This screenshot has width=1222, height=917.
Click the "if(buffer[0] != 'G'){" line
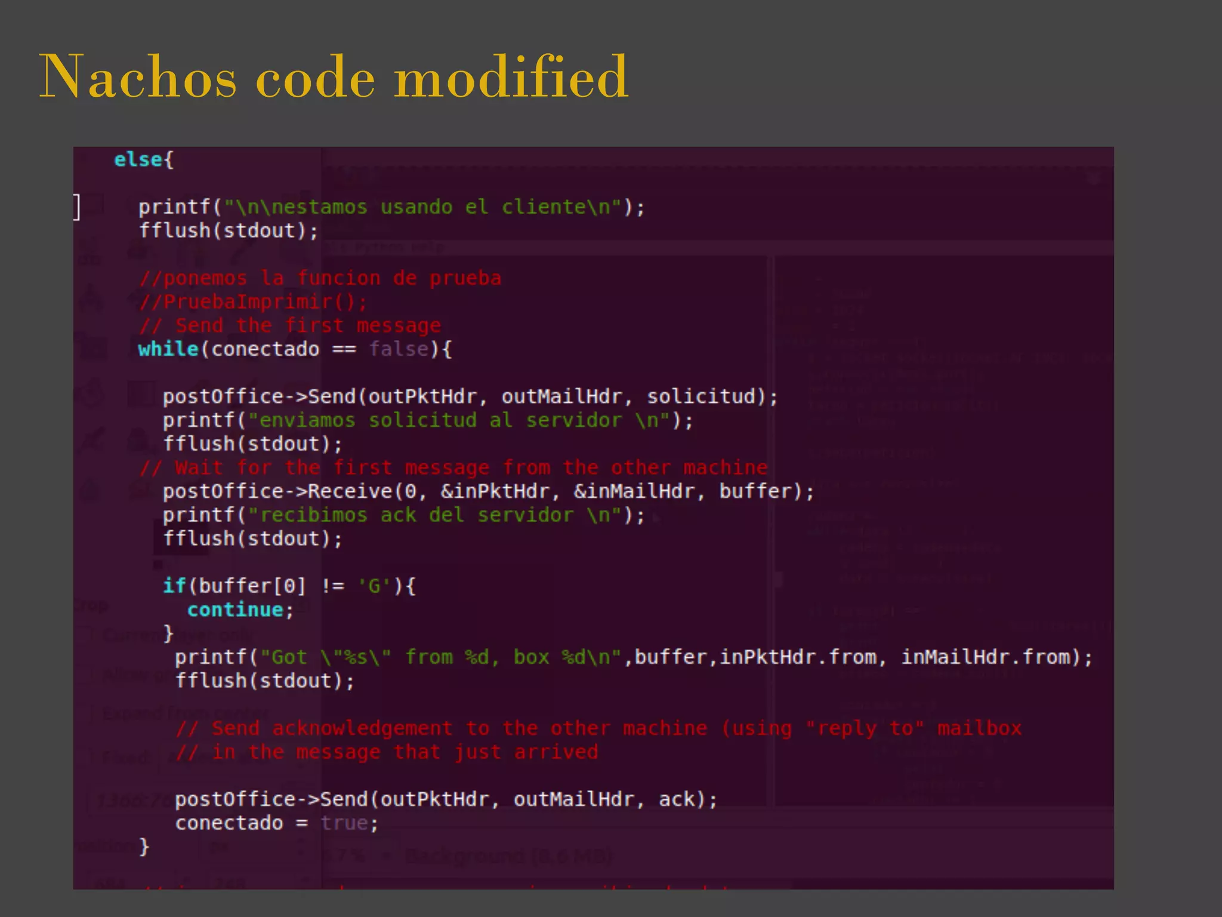[x=289, y=586]
